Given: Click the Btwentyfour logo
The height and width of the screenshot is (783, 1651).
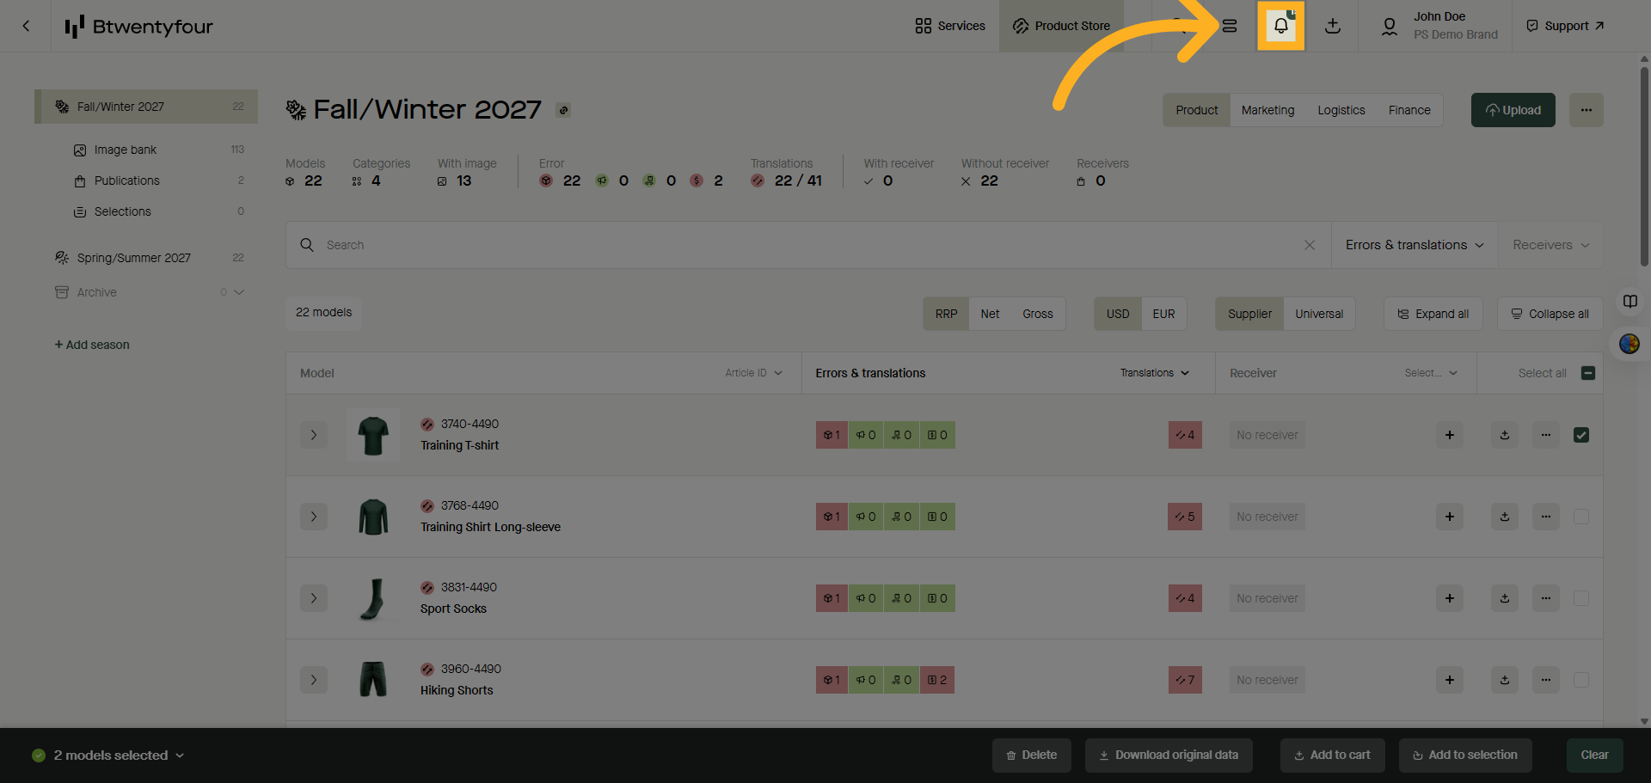Looking at the screenshot, I should [x=139, y=27].
